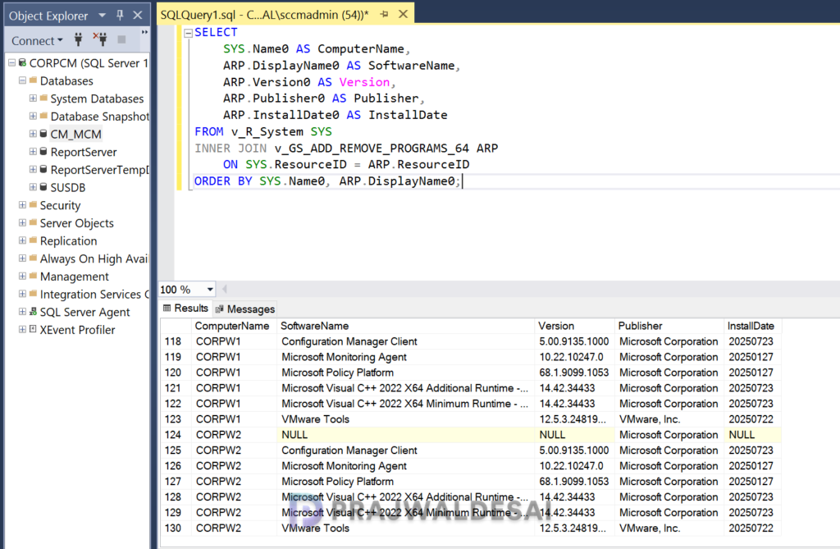Select Microsoft Policy Platform cell in row 120

[405, 373]
